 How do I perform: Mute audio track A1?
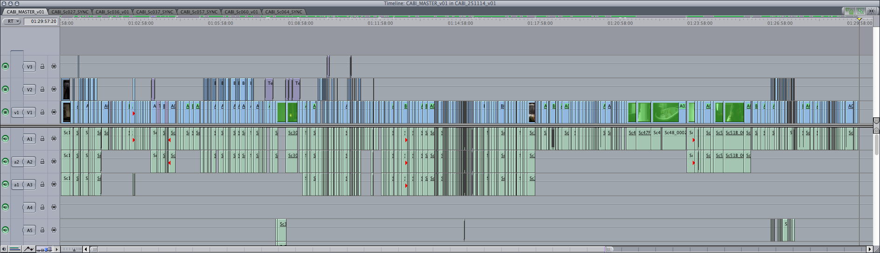pyautogui.click(x=6, y=138)
